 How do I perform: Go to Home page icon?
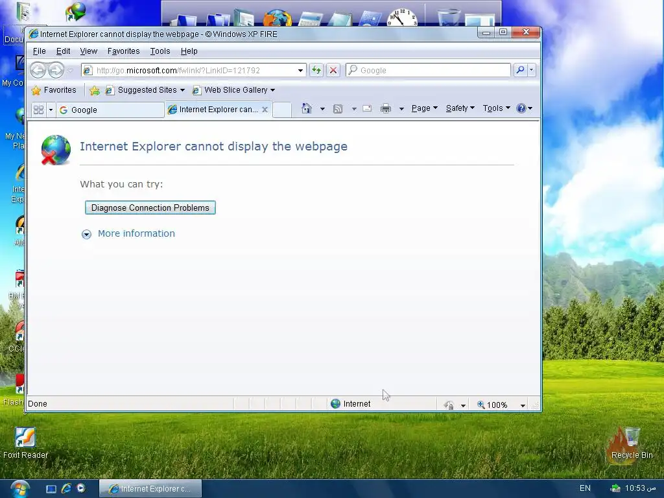[x=307, y=108]
